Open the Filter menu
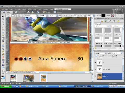The image size is (125, 93). click(x=35, y=9)
